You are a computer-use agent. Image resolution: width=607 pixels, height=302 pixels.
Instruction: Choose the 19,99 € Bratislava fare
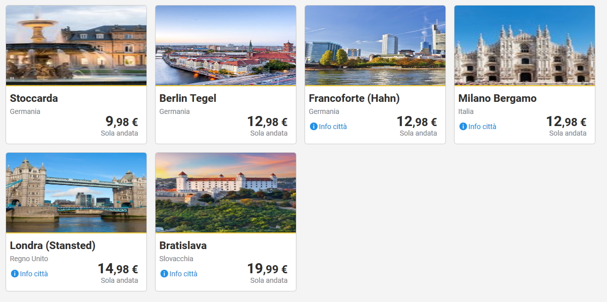[267, 269]
